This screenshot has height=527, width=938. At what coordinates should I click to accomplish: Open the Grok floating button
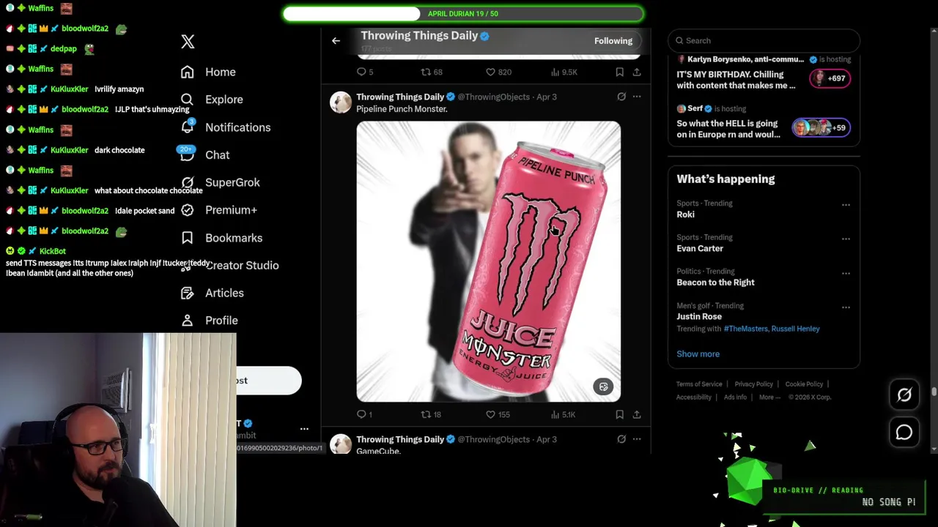pos(904,395)
